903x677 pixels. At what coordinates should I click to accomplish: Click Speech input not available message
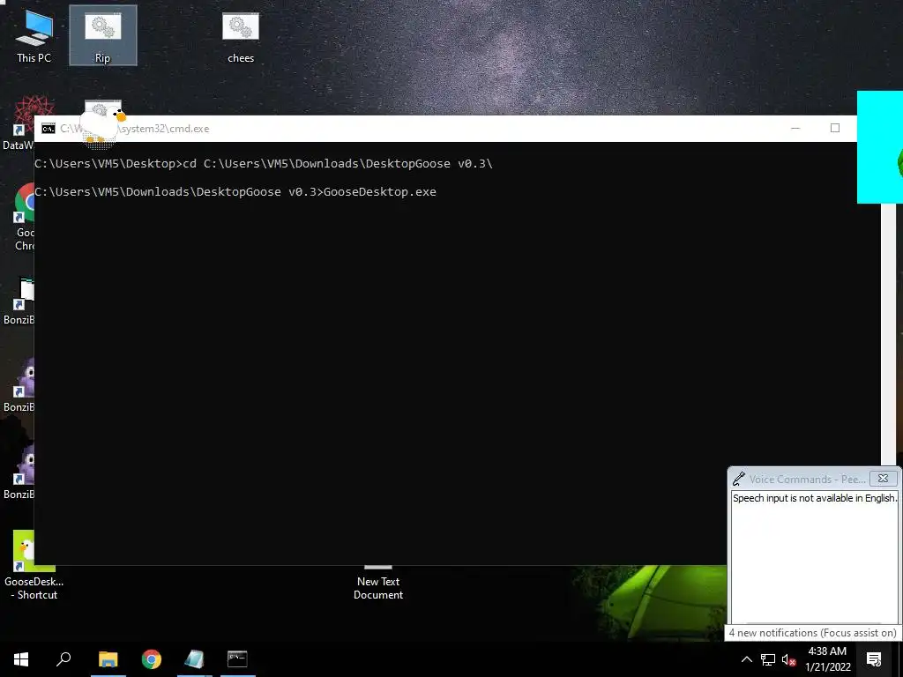click(x=815, y=499)
